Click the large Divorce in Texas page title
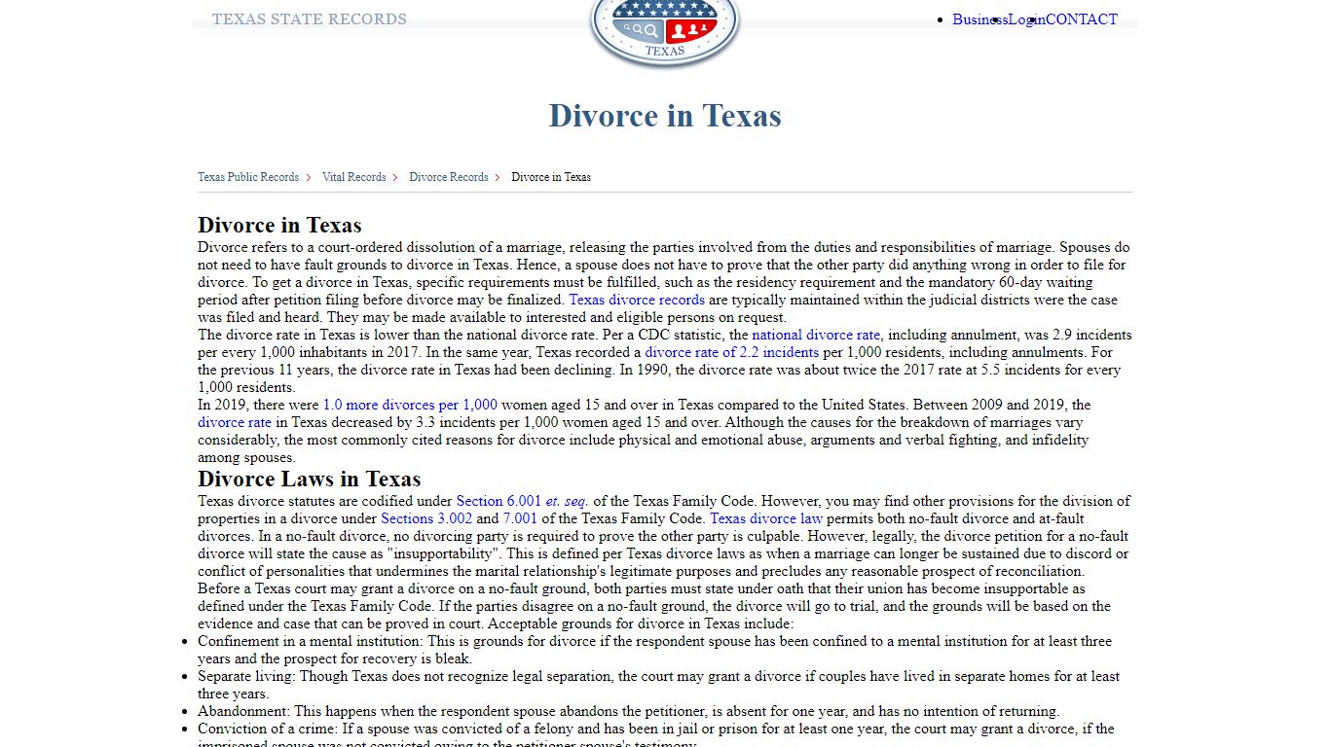This screenshot has width=1330, height=747. click(665, 116)
